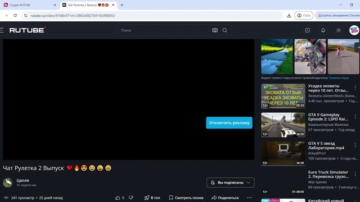
Task: Click the address bar URL
Action: click(x=73, y=15)
